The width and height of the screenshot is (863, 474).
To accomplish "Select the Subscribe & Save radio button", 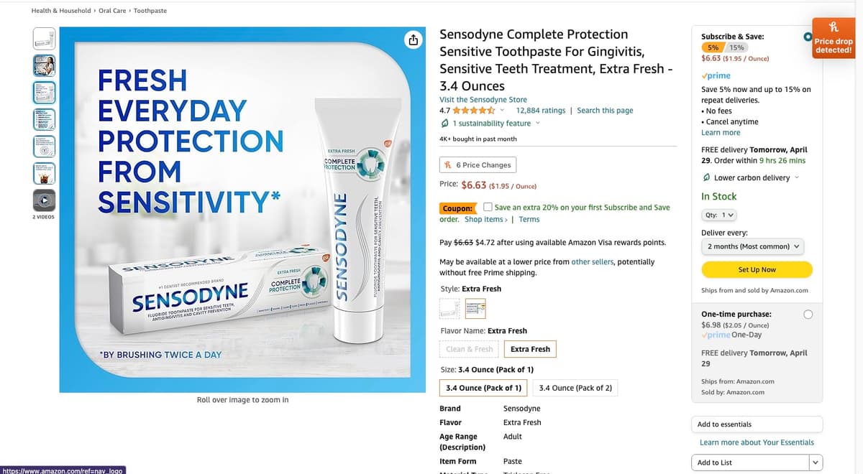I will pyautogui.click(x=808, y=37).
